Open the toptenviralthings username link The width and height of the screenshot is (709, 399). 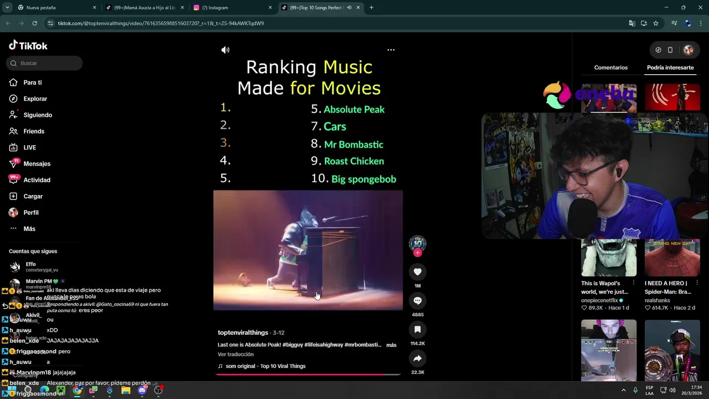click(x=243, y=332)
